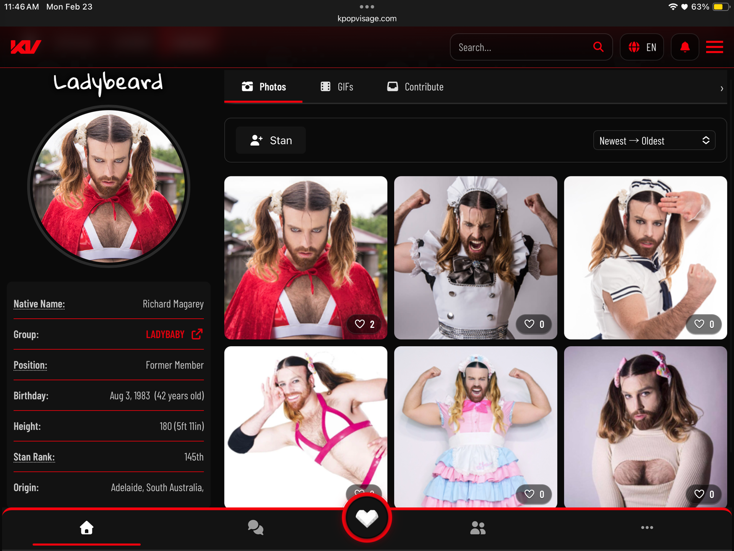The width and height of the screenshot is (734, 551).
Task: Expand tabs with the right chevron arrow
Action: (x=721, y=88)
